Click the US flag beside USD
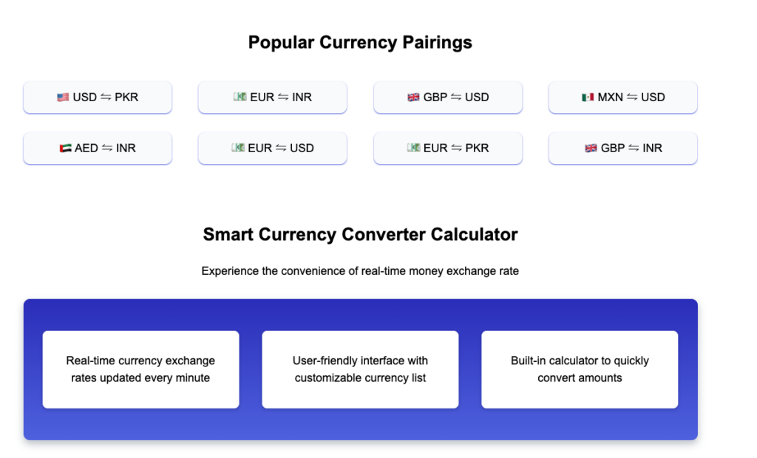This screenshot has width=757, height=458. pyautogui.click(x=63, y=98)
